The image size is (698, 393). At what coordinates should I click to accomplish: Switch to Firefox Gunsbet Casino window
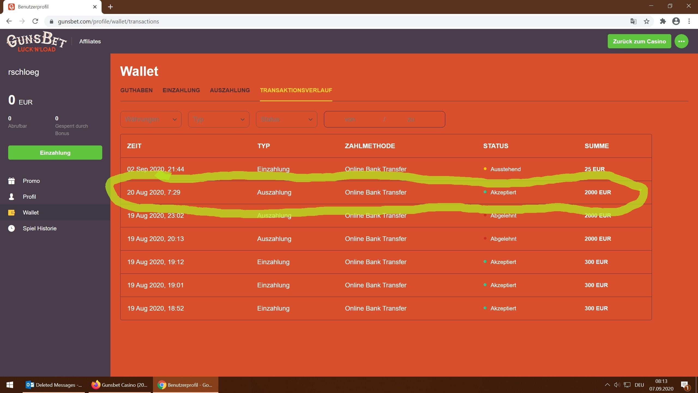[x=120, y=385]
